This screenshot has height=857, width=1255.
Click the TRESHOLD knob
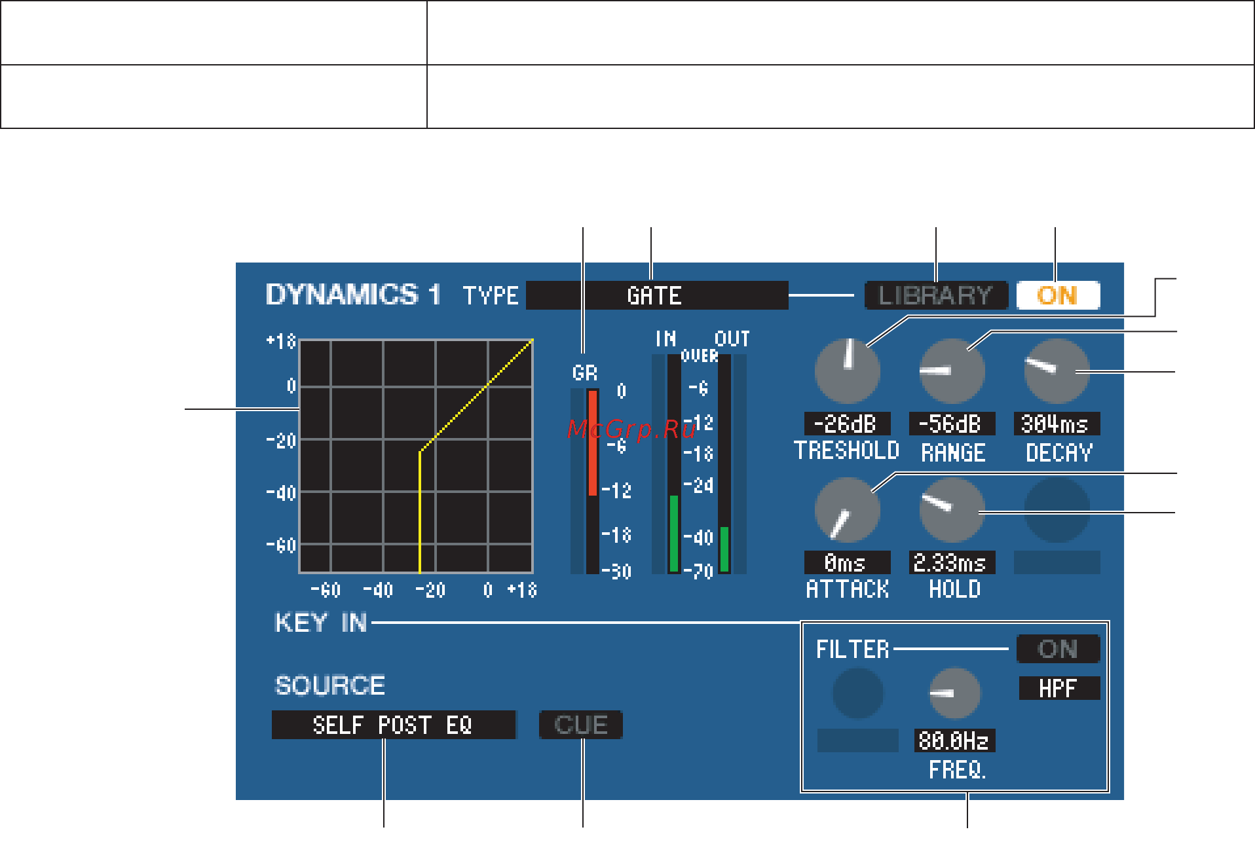(847, 371)
